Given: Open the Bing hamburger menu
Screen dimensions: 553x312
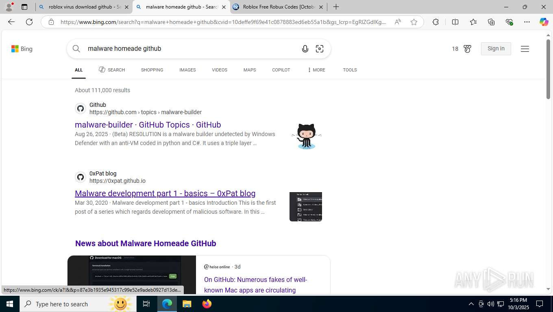Looking at the screenshot, I should pos(525,49).
